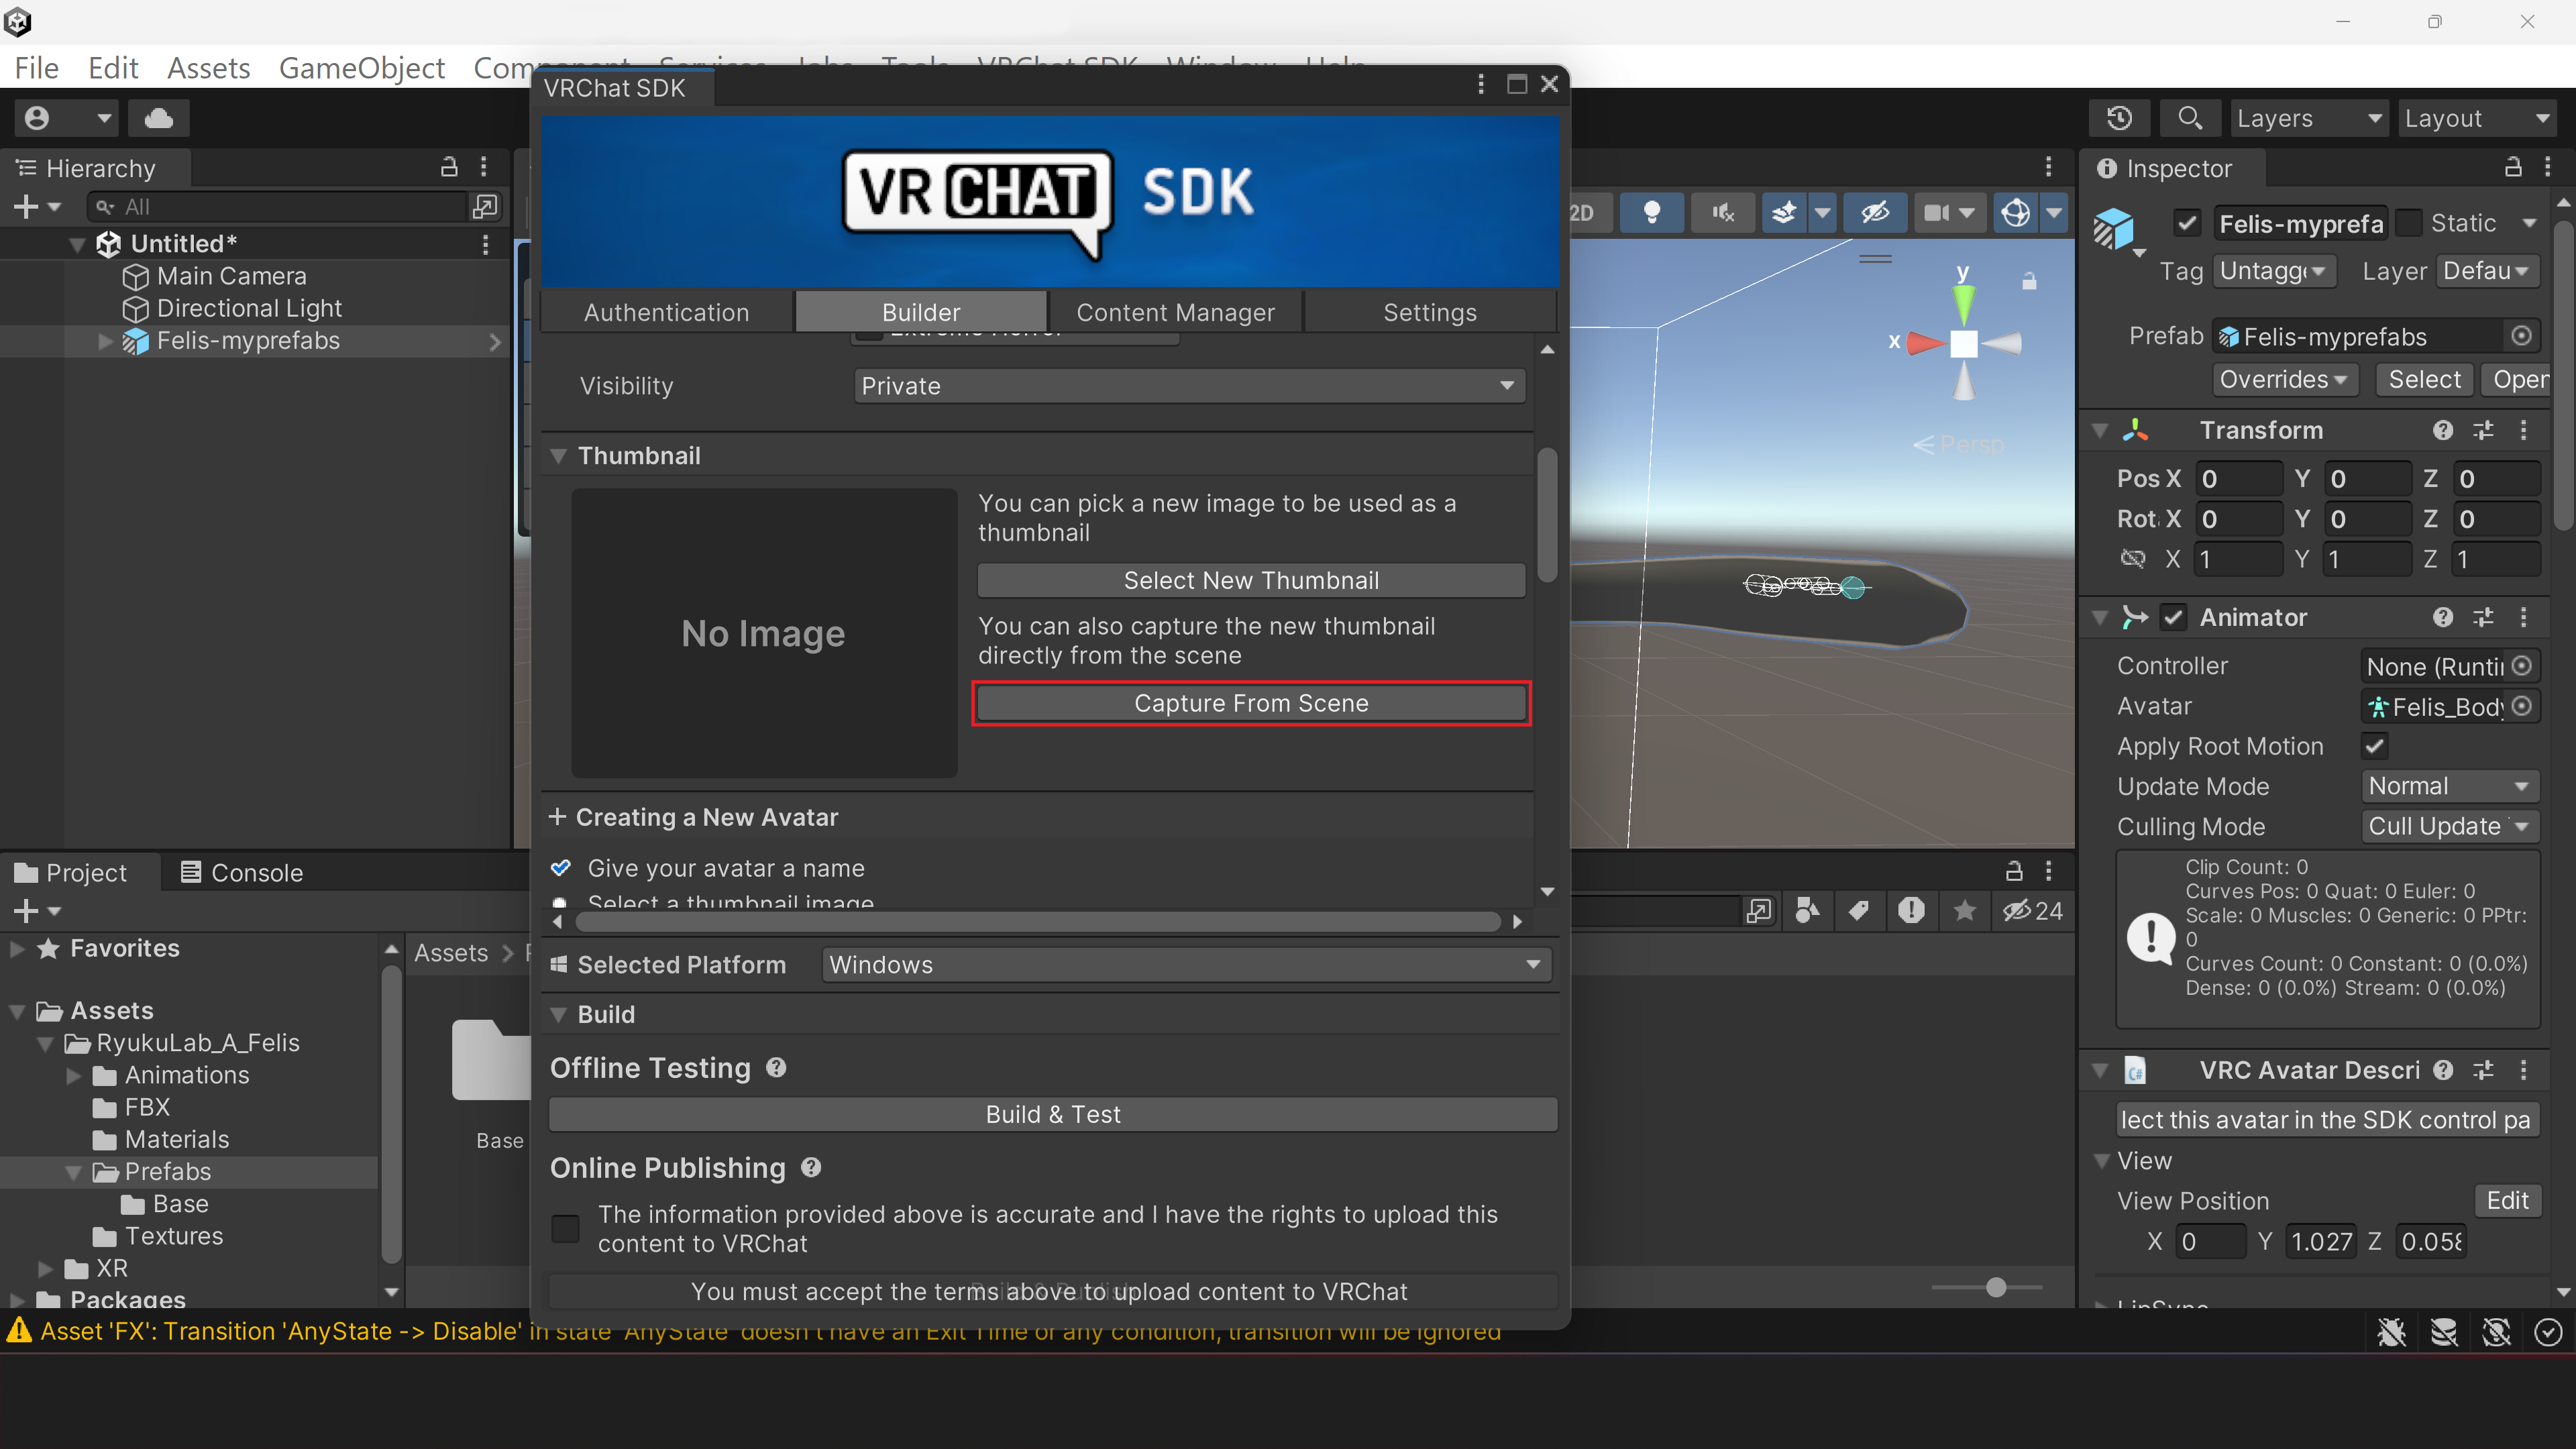2576x1449 pixels.
Task: Toggle scene lighting bulb icon
Action: pyautogui.click(x=1652, y=212)
